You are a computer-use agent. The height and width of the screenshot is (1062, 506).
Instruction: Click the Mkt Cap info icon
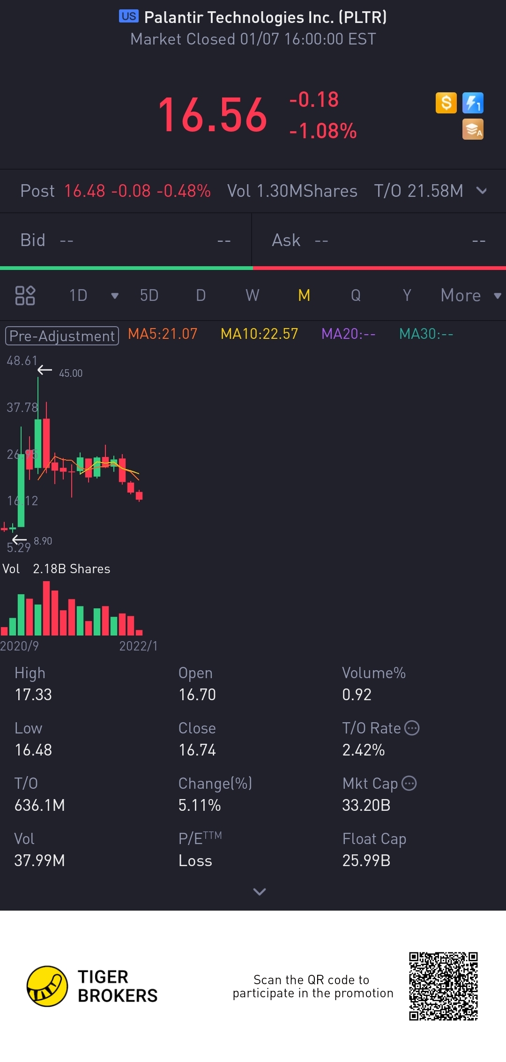click(x=409, y=783)
